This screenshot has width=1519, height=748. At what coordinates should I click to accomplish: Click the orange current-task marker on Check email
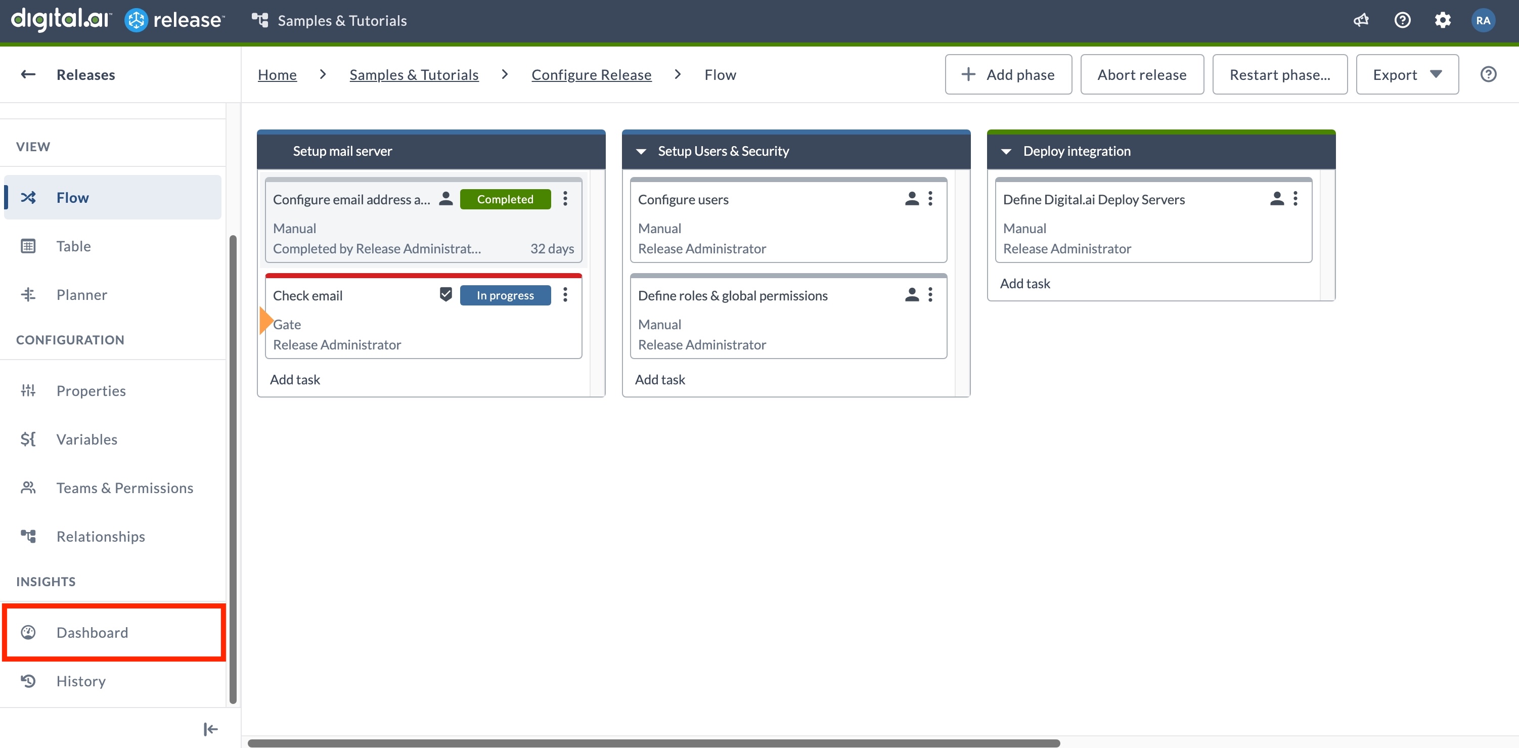pyautogui.click(x=266, y=321)
